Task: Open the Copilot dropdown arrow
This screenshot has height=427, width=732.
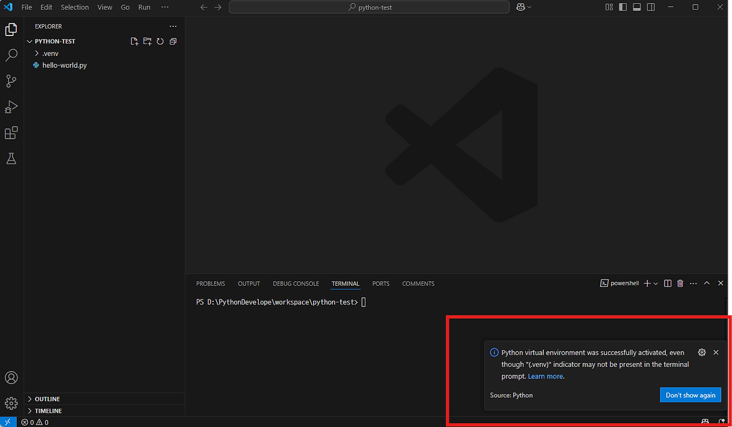Action: (530, 7)
